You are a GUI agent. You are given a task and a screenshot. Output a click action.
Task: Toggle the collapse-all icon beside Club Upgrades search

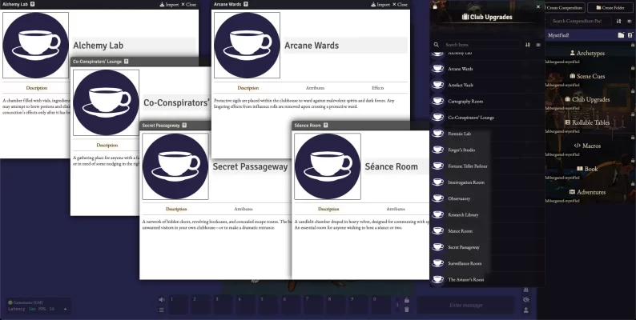538,45
